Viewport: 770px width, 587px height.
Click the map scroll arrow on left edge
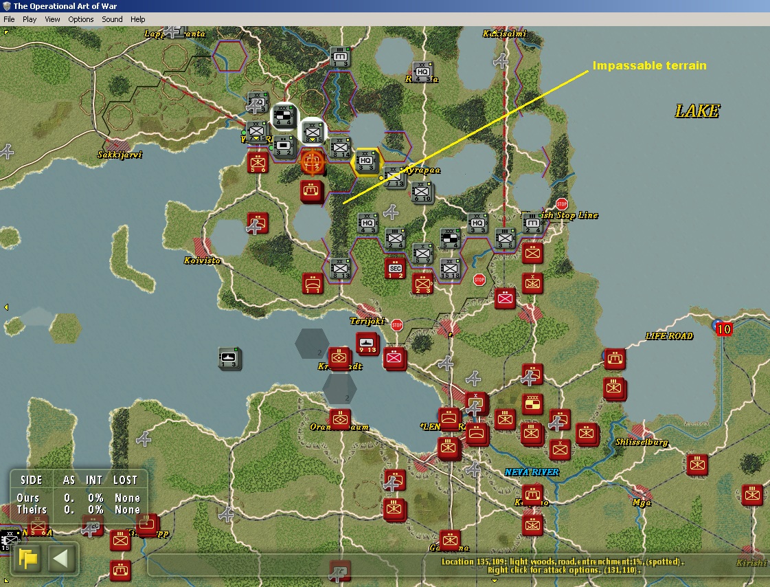[x=6, y=307]
